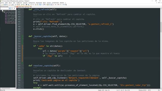
Task: Select _esperar_captcha in the function list
Action: [x=11, y=20]
